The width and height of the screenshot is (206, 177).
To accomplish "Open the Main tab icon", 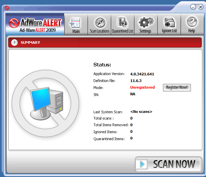I will pos(75,23).
